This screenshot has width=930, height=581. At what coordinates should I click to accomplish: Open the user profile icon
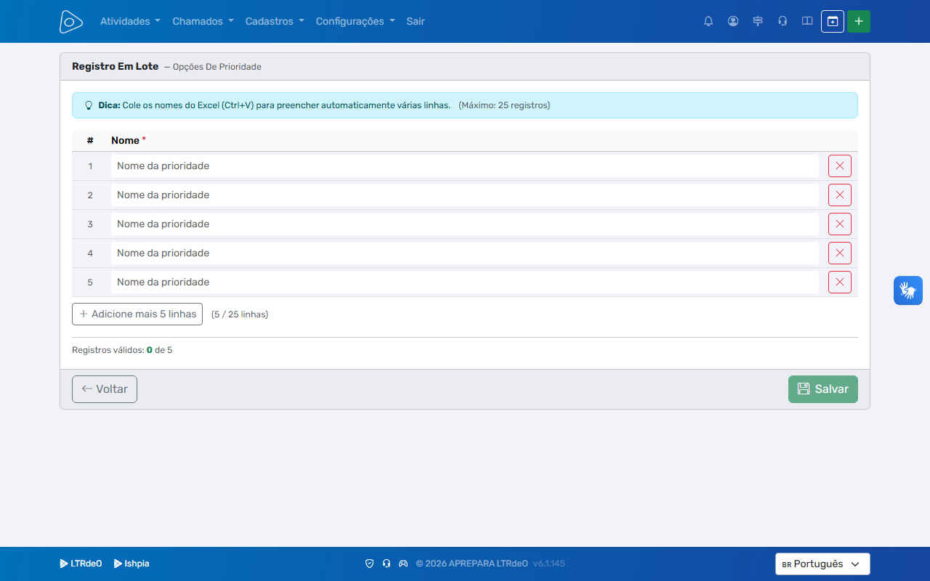[733, 21]
